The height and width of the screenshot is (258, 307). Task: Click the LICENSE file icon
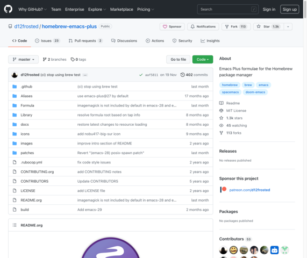pyautogui.click(x=15, y=191)
